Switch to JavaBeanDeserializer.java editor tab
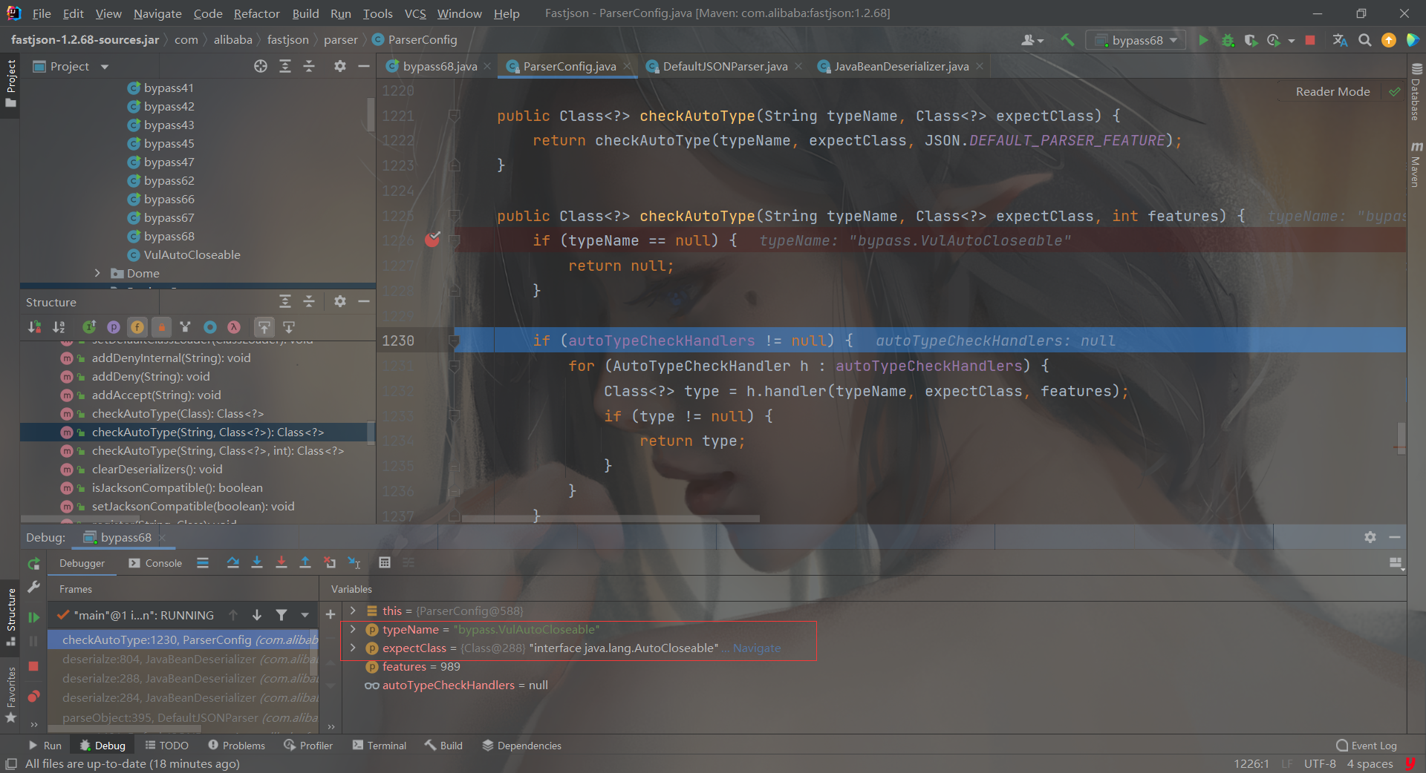1426x773 pixels. tap(901, 66)
